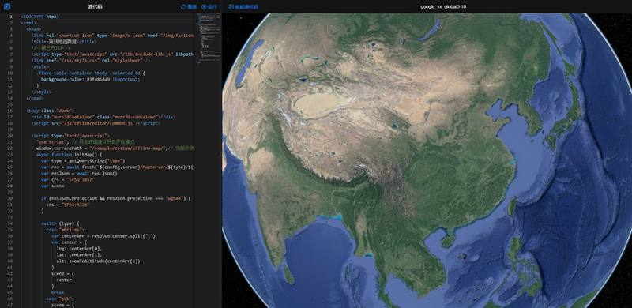The image size is (632, 308).
Task: Click the mars3dContainer div line
Action: click(103, 117)
